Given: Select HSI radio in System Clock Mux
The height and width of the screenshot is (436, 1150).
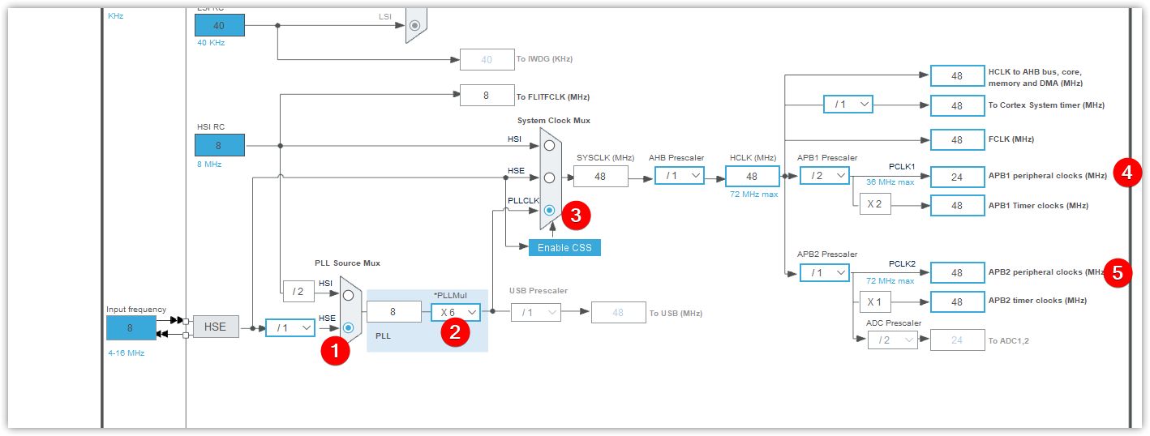Looking at the screenshot, I should [x=550, y=145].
